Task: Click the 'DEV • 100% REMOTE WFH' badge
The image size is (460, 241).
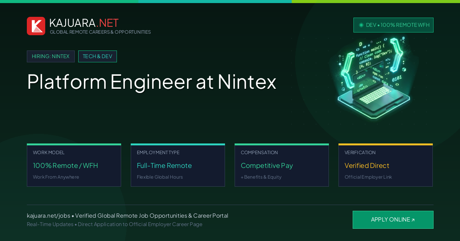Action: coord(393,25)
